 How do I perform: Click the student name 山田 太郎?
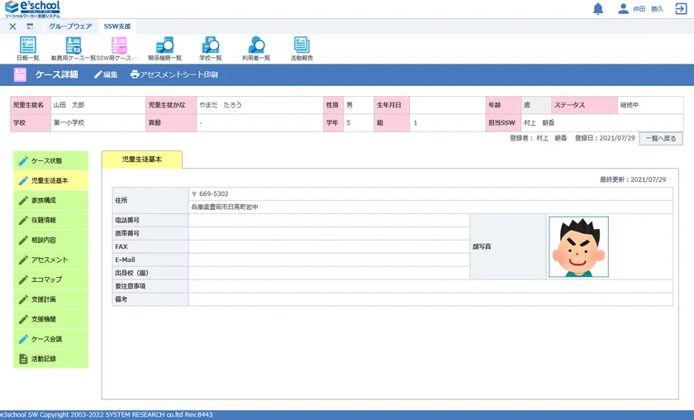pyautogui.click(x=69, y=106)
